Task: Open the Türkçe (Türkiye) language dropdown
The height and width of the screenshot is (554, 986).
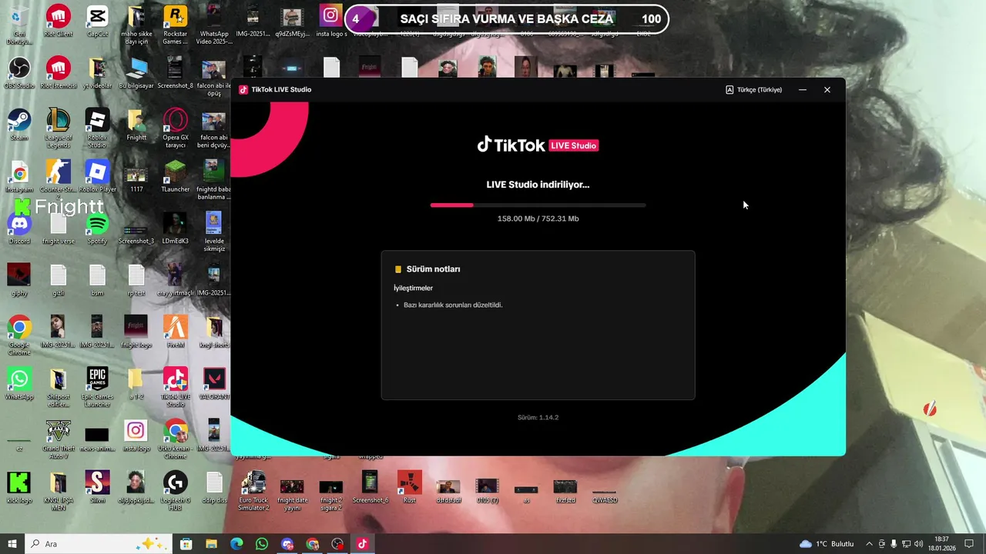Action: [x=753, y=90]
